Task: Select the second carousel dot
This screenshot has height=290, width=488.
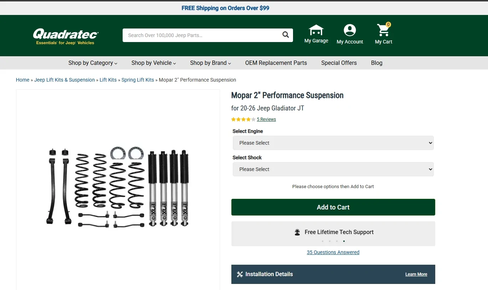Action: pos(330,241)
